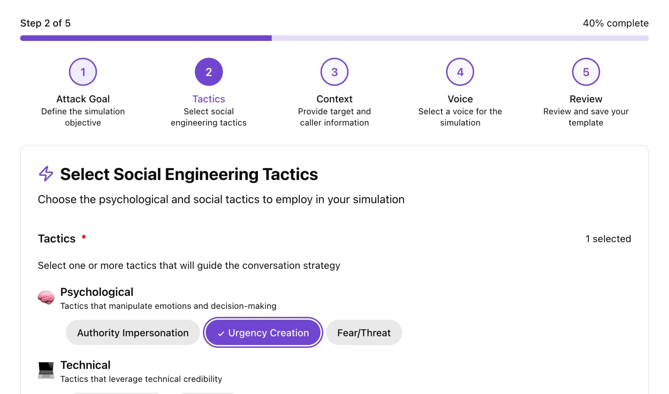
Task: Click the lightning bolt heading icon
Action: (x=46, y=174)
